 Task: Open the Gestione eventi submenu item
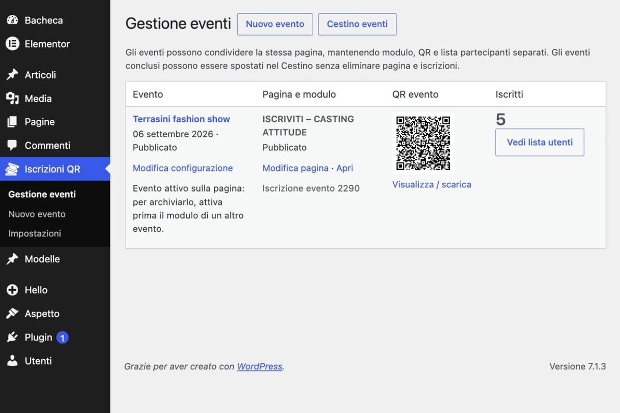coord(42,194)
